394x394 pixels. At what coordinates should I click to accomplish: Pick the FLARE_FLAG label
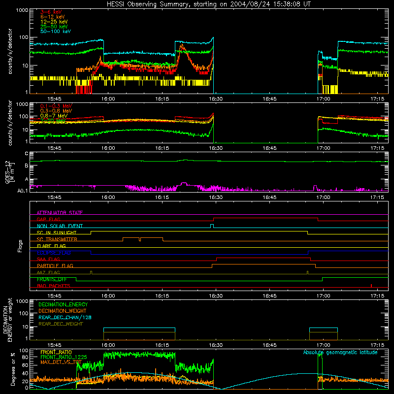[x=51, y=246]
